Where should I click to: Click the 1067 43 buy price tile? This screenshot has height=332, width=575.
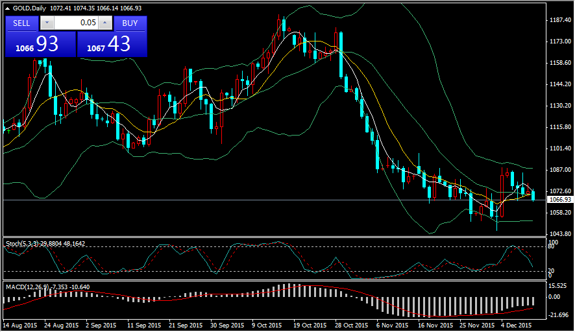click(x=112, y=44)
